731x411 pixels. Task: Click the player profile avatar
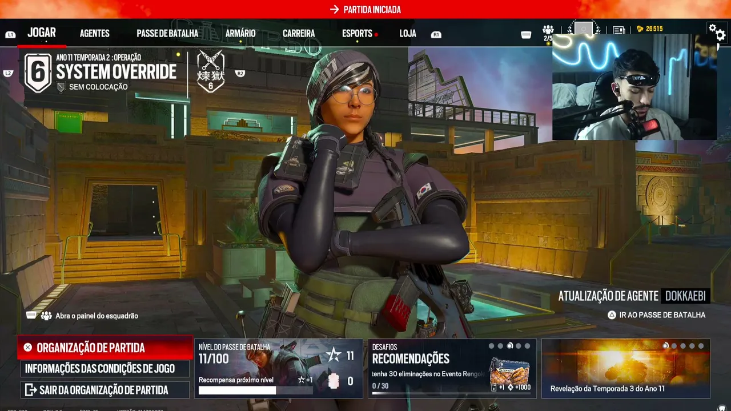584,28
